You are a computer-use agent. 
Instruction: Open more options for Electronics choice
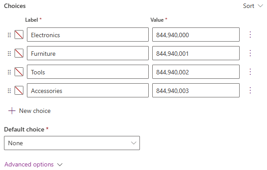point(250,35)
